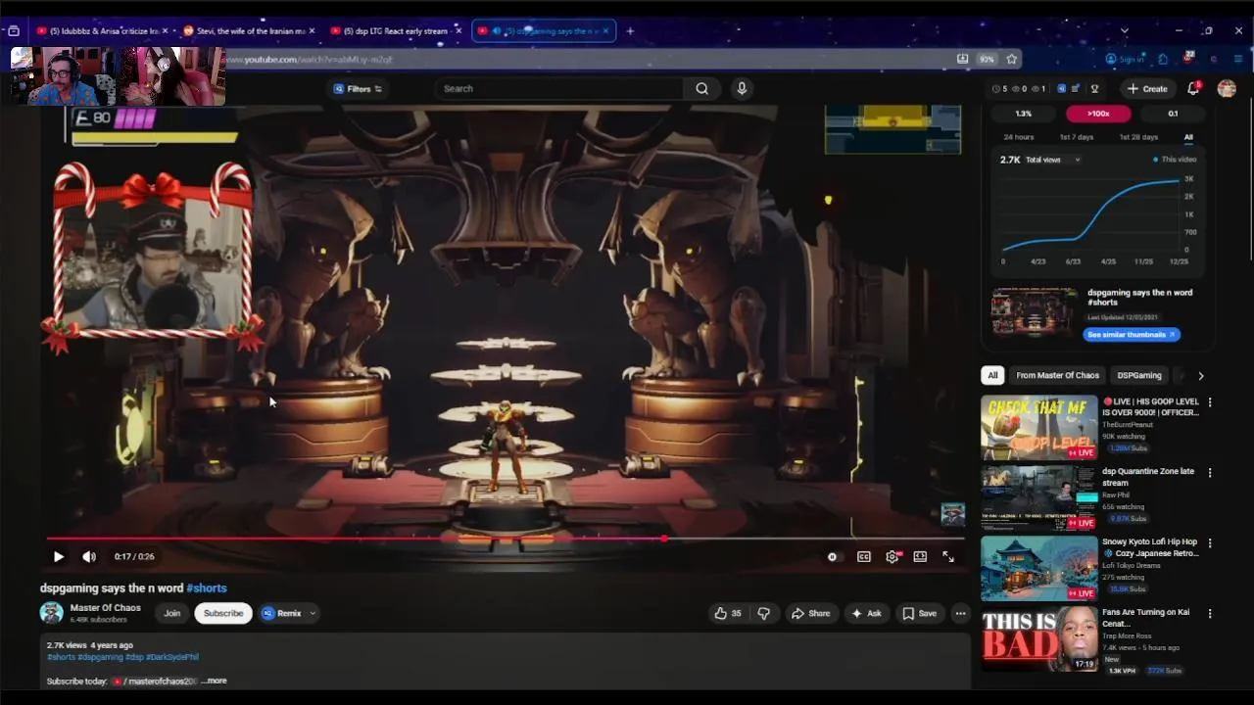Toggle the autoplay switch in the player
The image size is (1254, 705).
832,556
